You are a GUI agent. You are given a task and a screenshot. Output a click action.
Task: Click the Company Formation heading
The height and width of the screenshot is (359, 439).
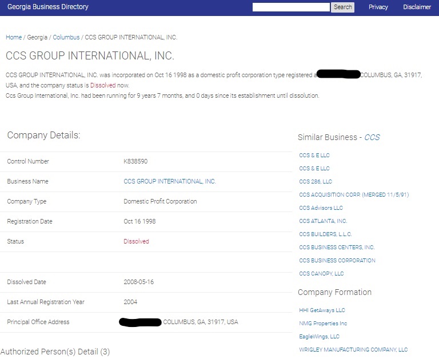(334, 292)
